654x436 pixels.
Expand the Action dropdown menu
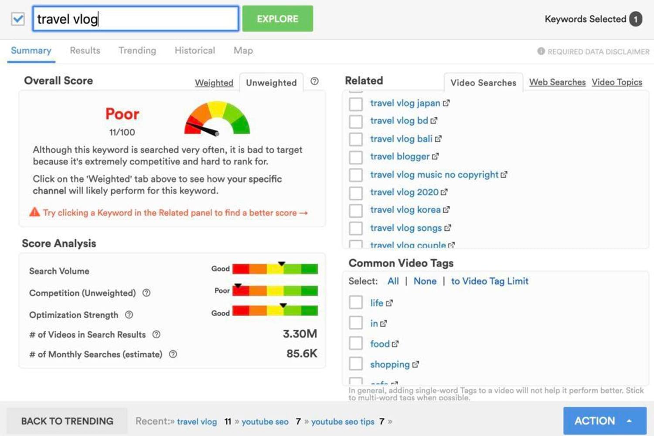[604, 421]
